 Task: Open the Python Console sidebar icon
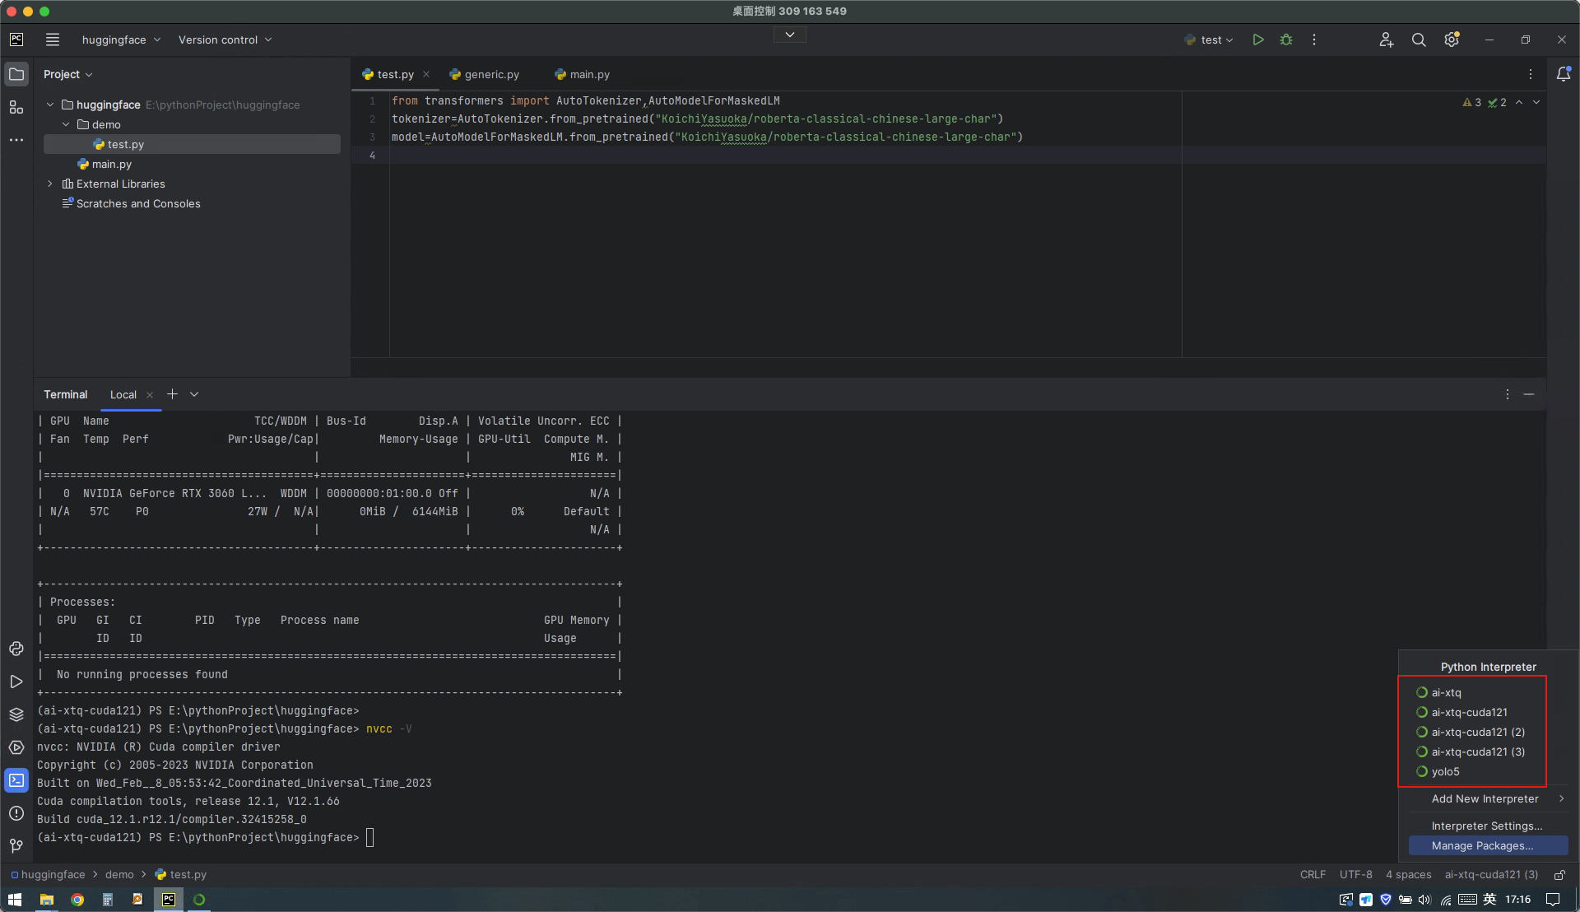click(16, 649)
